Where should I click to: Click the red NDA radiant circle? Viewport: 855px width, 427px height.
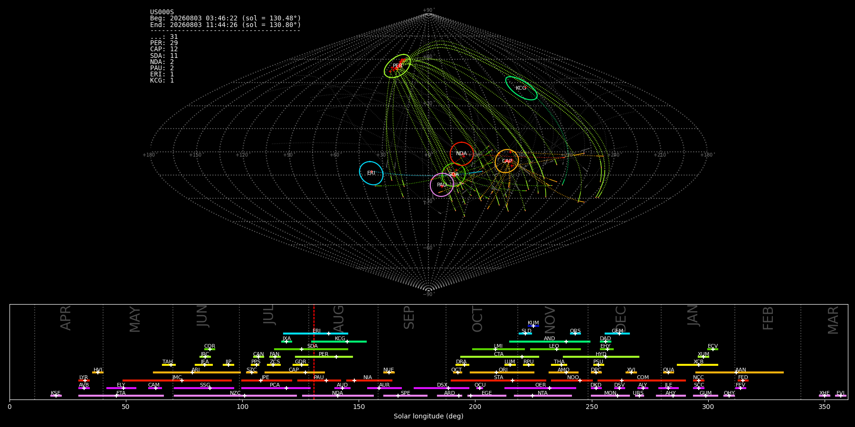[462, 154]
